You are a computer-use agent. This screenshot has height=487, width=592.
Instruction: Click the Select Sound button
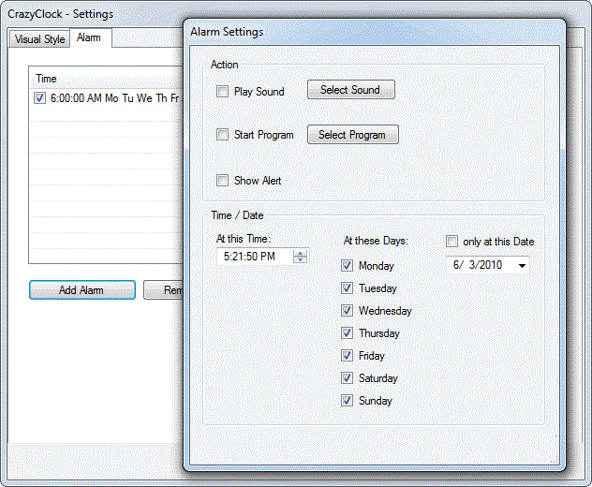coord(350,90)
